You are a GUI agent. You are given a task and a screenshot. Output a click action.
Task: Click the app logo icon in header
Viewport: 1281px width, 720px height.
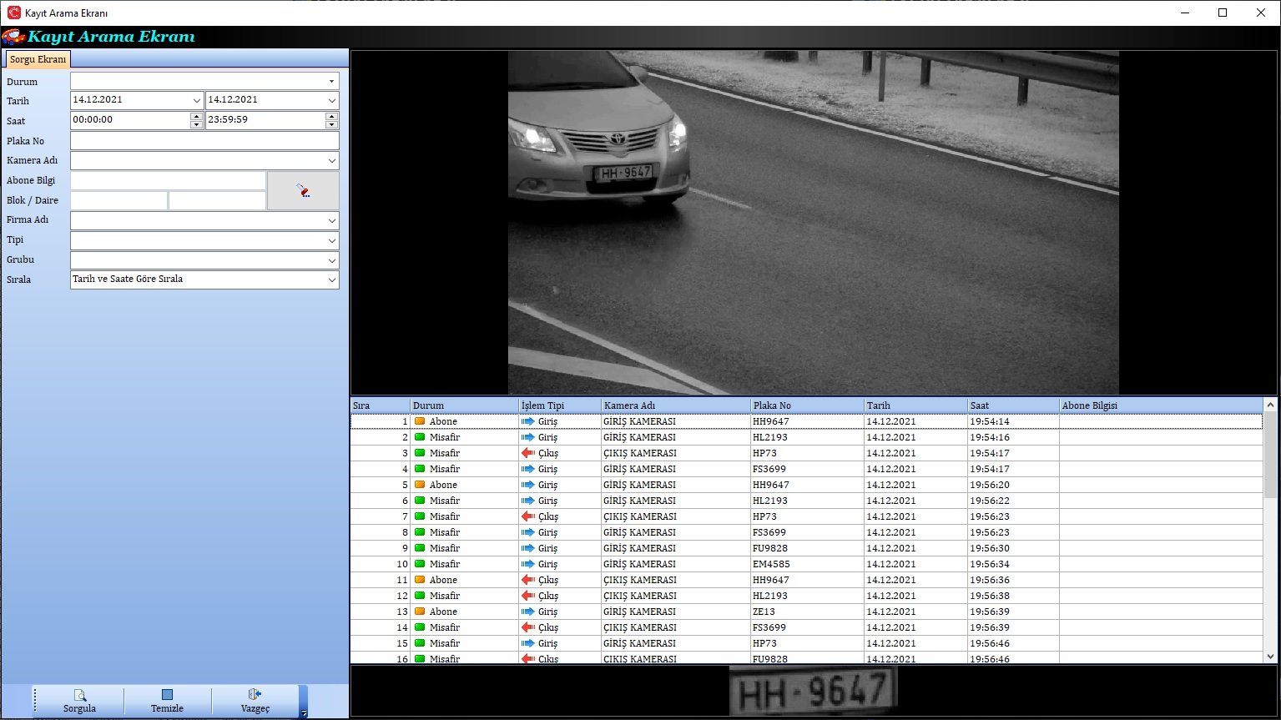(13, 37)
